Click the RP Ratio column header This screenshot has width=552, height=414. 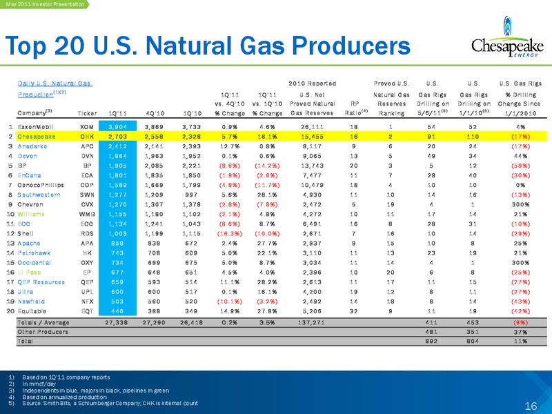point(355,108)
